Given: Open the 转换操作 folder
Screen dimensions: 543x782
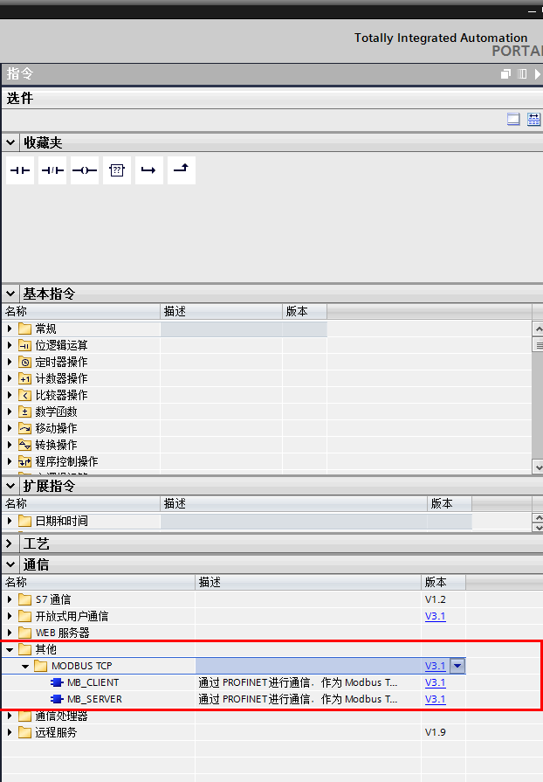Looking at the screenshot, I should (48, 445).
